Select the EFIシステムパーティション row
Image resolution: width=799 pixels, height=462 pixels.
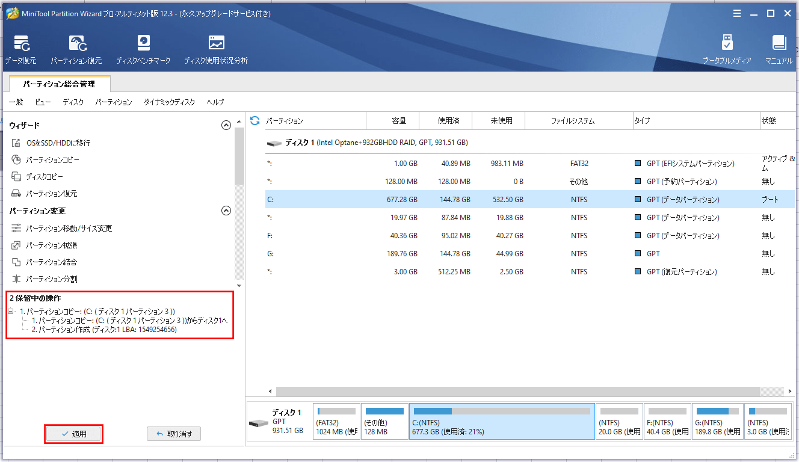tap(529, 164)
